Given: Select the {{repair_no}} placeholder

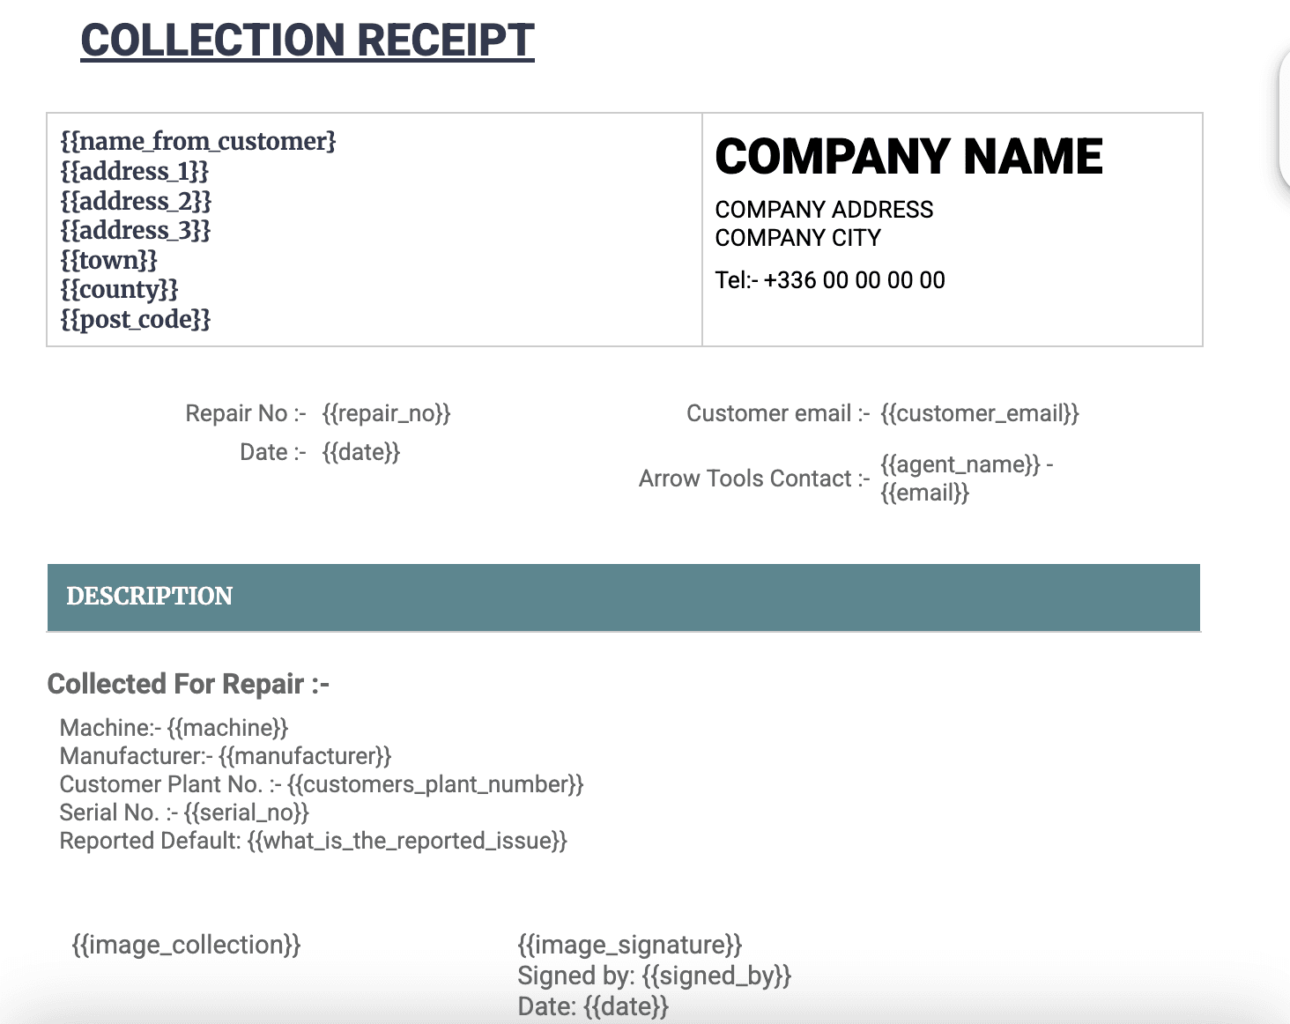Looking at the screenshot, I should [389, 412].
